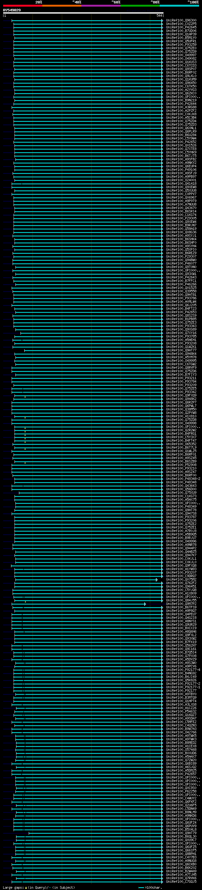Image resolution: width=202 pixels, height=890 pixels.
Task: Click the alignment bar for UniRef100_Q9AT79
Action: pos(96,833)
